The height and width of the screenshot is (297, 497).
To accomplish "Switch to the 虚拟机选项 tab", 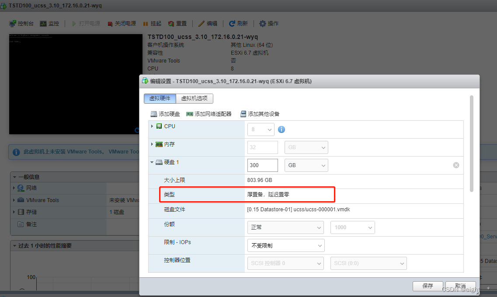I will tap(195, 98).
